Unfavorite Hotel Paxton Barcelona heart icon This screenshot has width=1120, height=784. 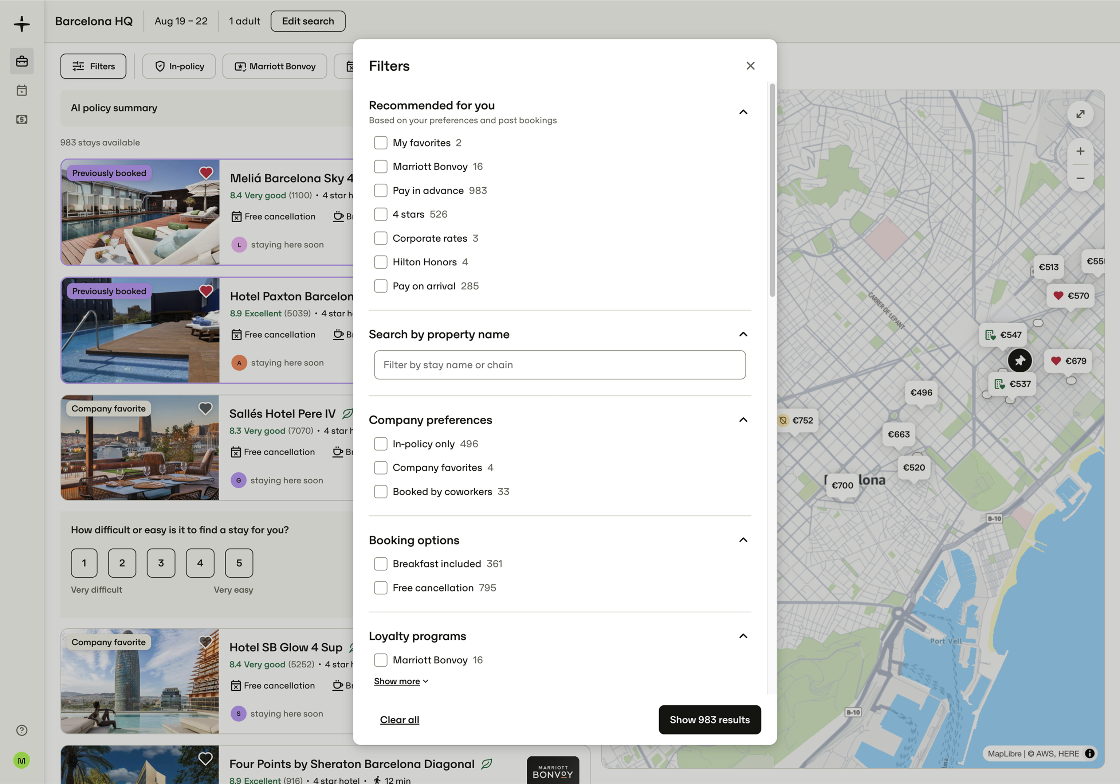tap(206, 291)
